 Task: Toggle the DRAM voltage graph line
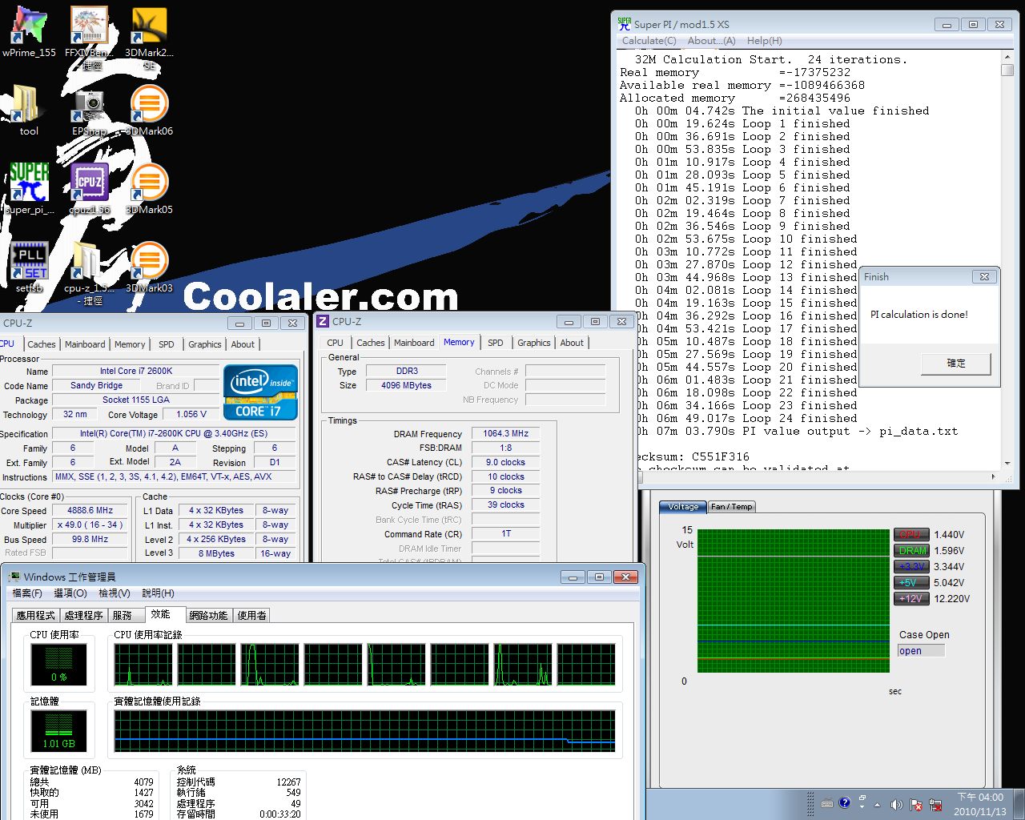[x=911, y=551]
